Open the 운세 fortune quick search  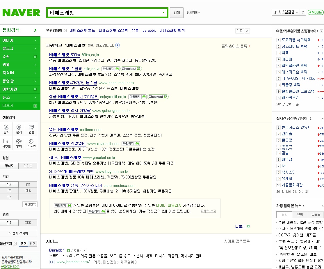pos(19,129)
